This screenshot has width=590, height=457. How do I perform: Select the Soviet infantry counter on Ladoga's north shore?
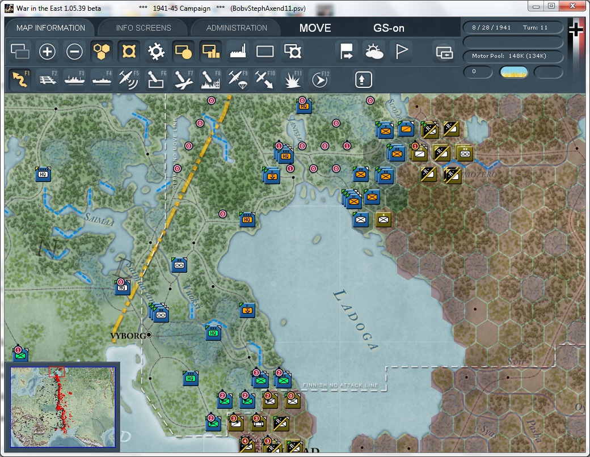383,219
